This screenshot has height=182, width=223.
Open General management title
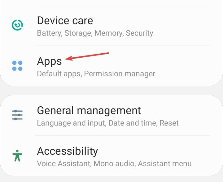click(x=89, y=110)
